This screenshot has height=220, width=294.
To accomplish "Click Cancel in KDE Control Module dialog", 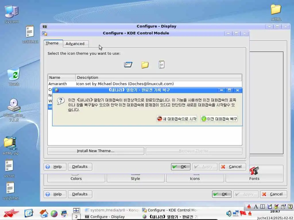I will [x=232, y=166].
